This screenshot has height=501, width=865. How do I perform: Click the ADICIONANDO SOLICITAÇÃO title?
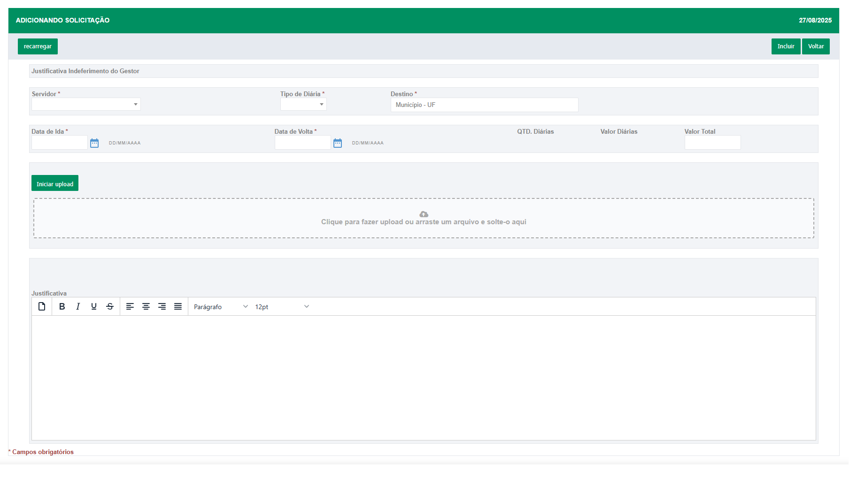point(63,20)
